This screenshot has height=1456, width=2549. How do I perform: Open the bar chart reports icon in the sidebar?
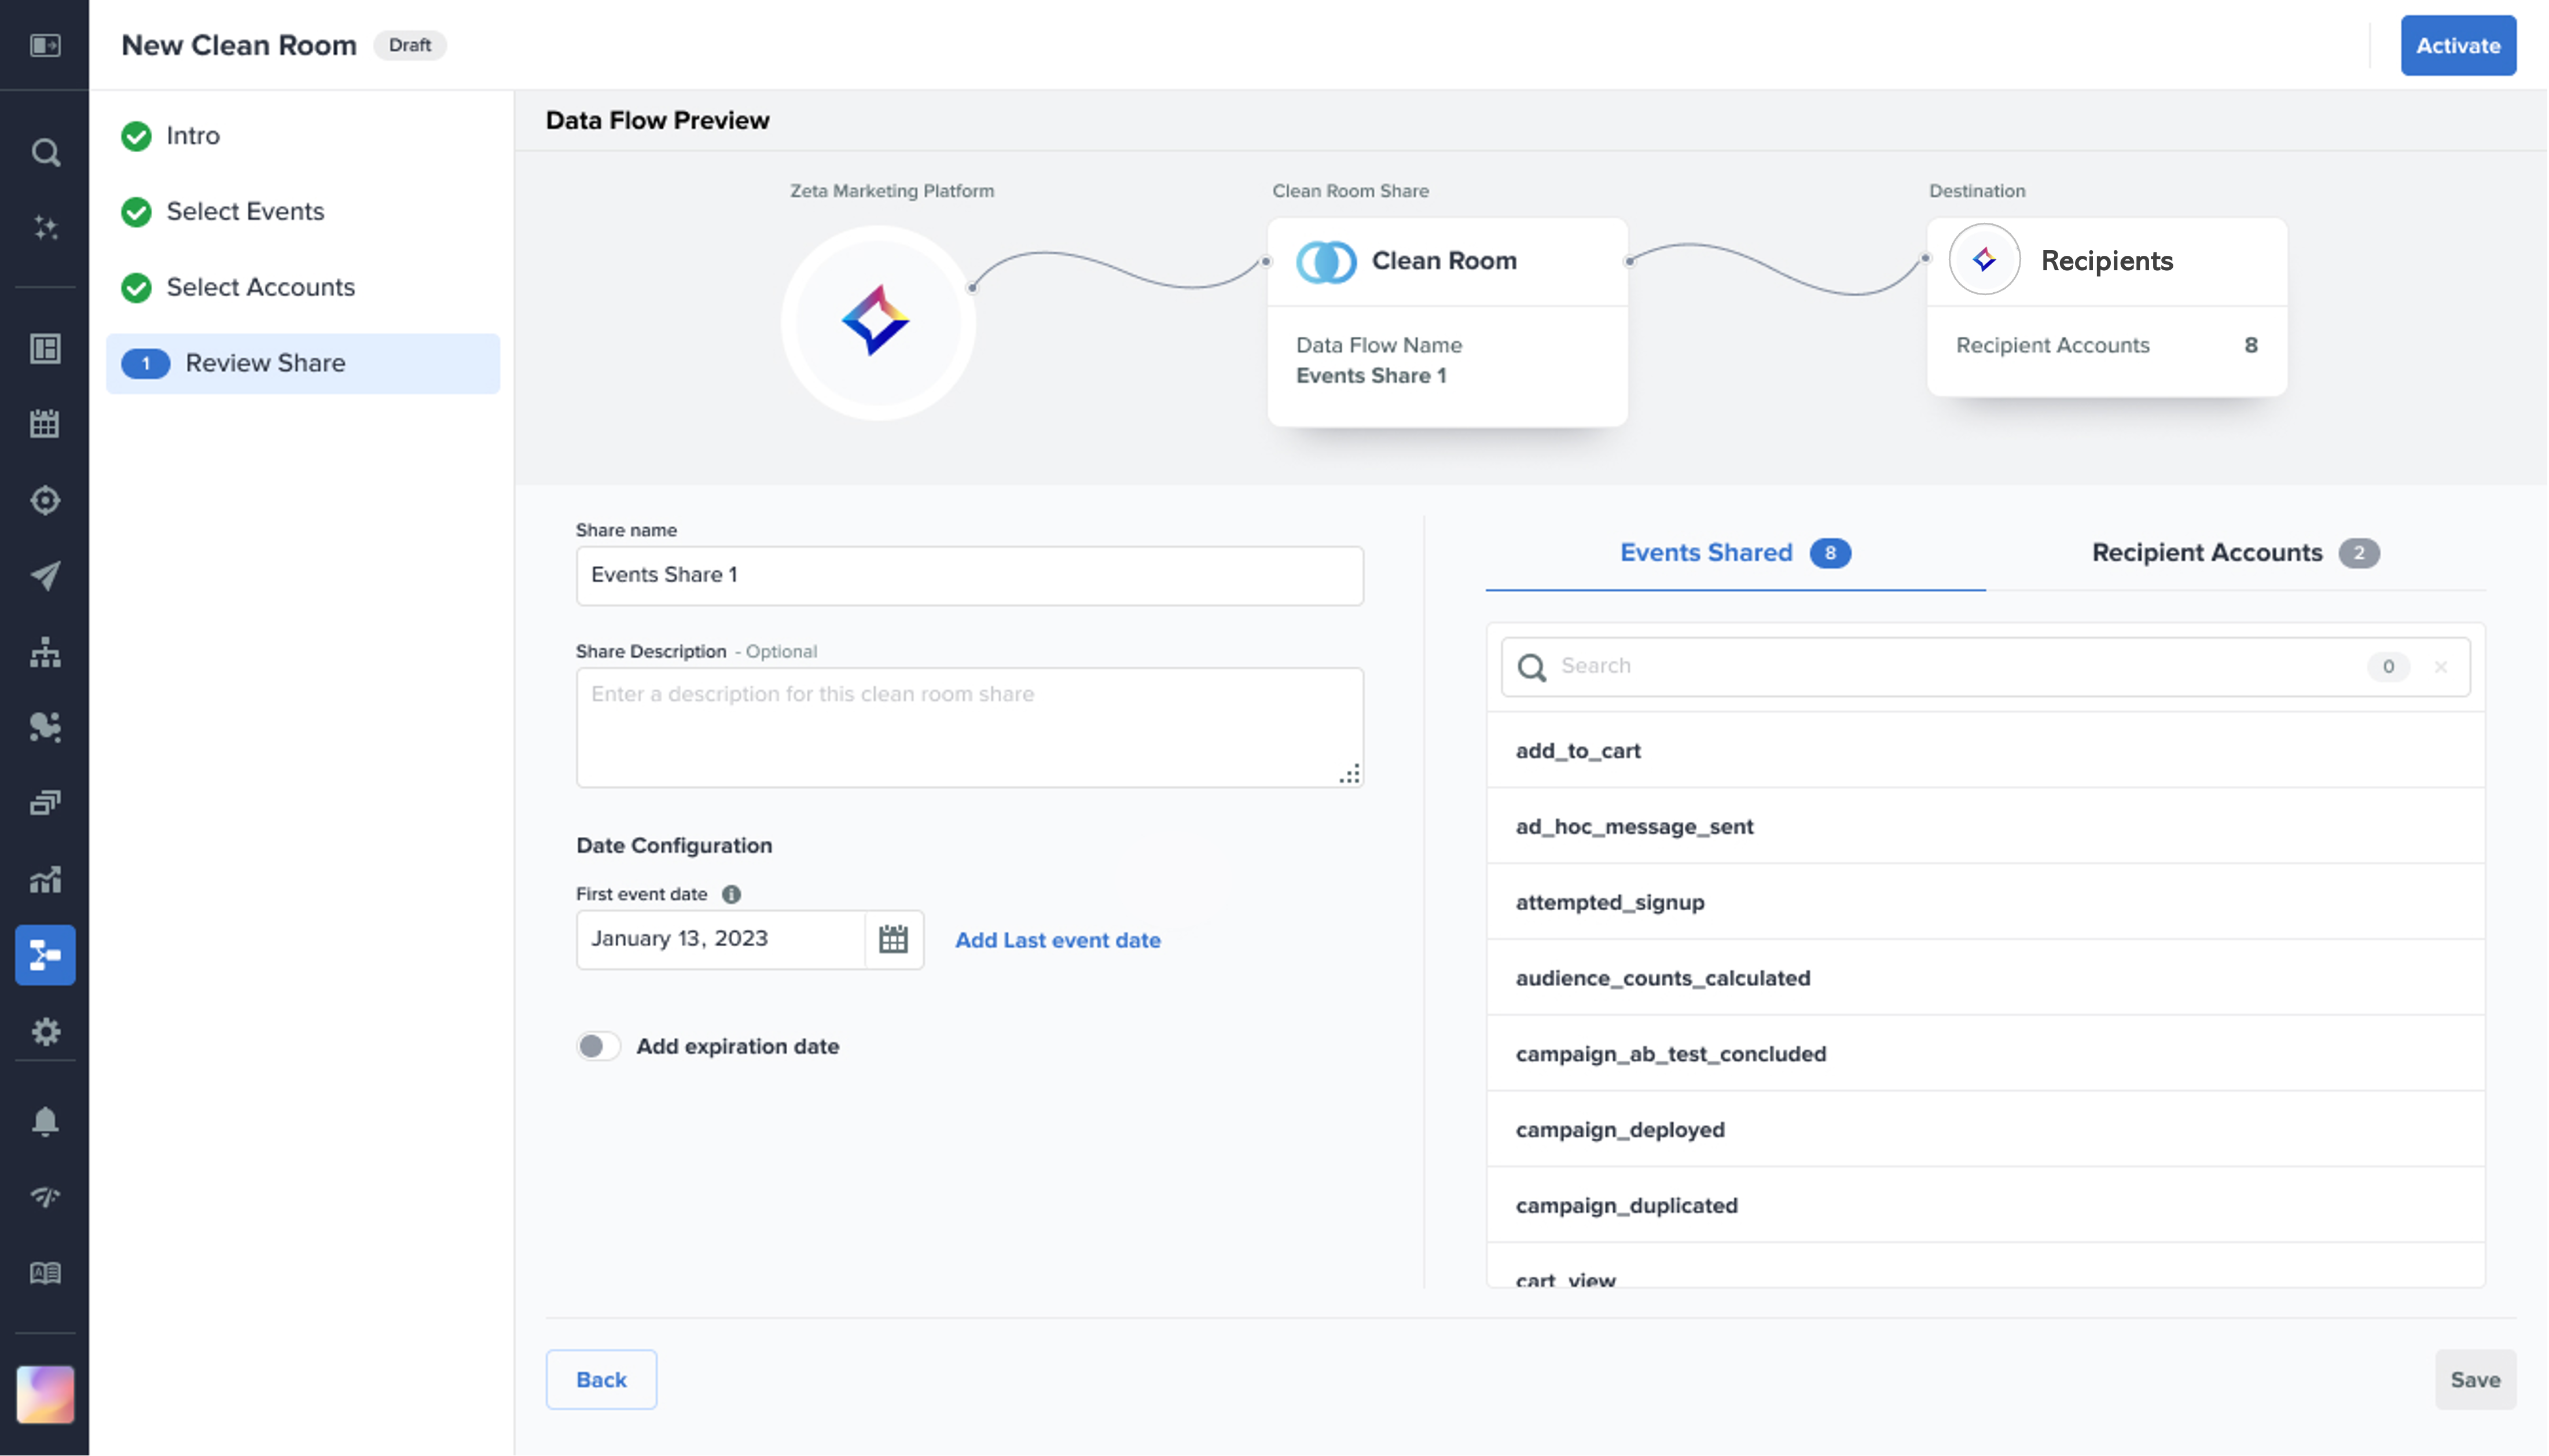click(45, 879)
